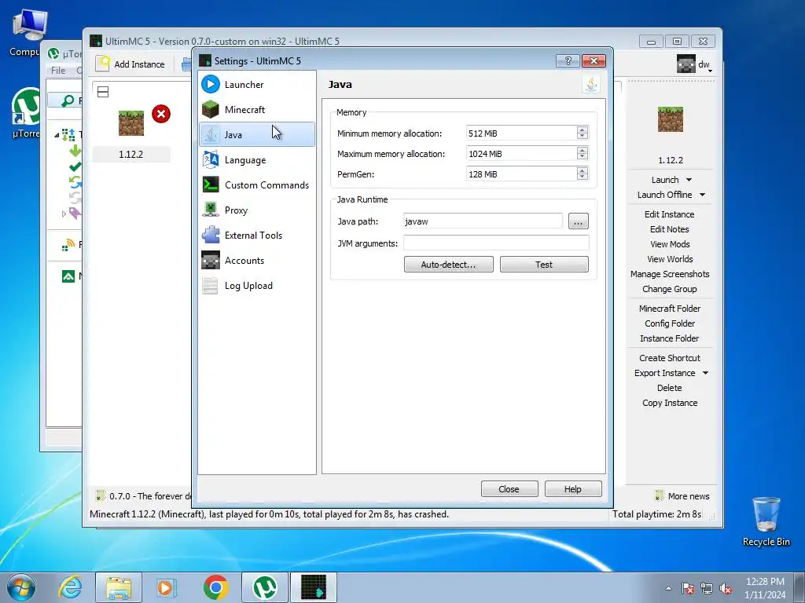Click the JVM arguments text field
The height and width of the screenshot is (603, 805).
496,243
